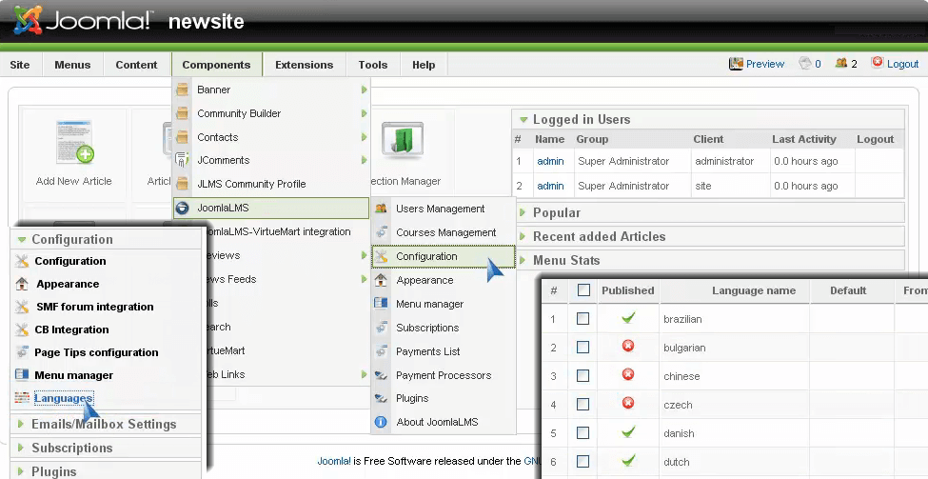Check the czech language row checkbox
Image resolution: width=928 pixels, height=479 pixels.
pos(582,405)
